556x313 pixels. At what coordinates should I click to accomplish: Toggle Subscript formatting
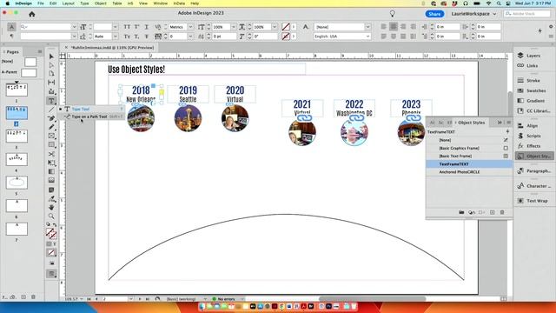click(x=136, y=37)
